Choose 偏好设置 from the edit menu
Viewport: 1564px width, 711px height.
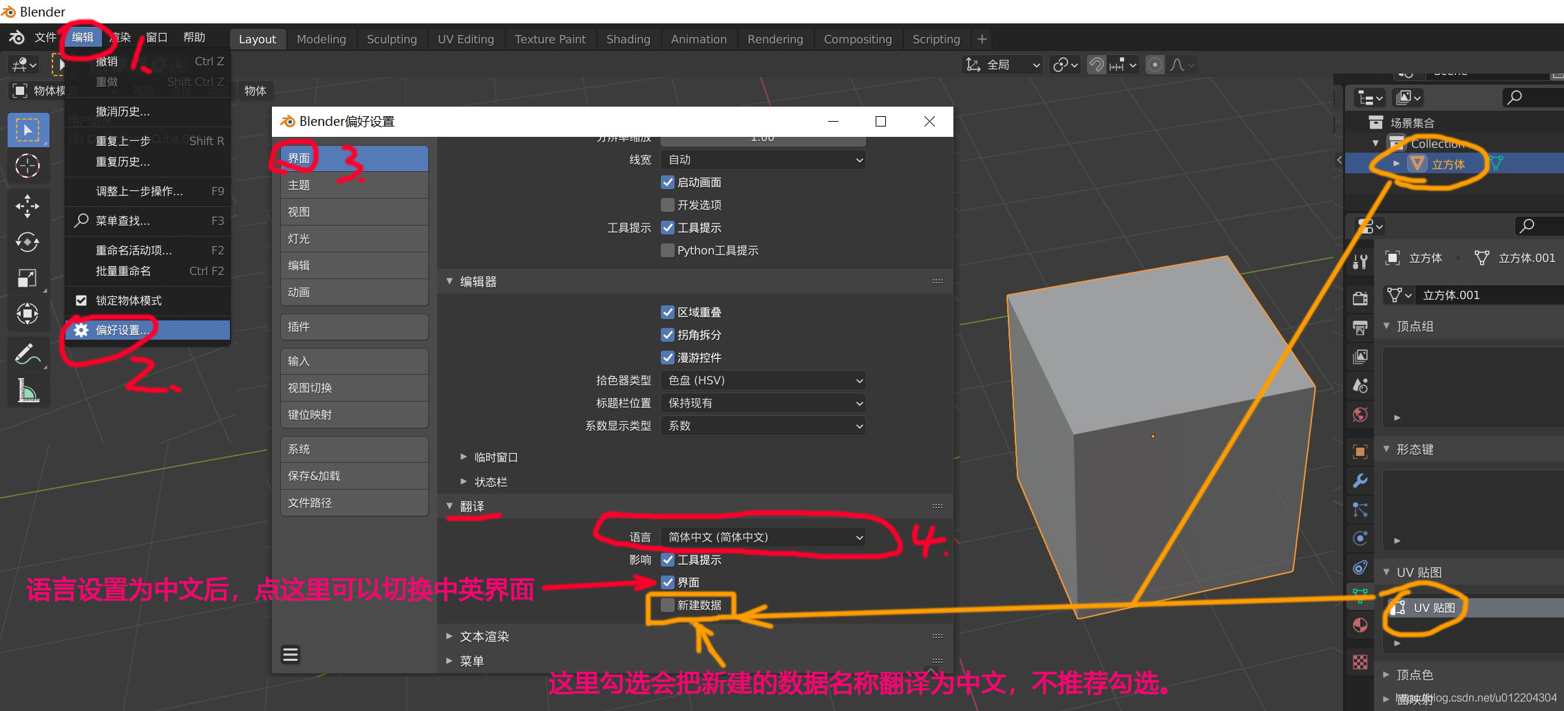(148, 330)
